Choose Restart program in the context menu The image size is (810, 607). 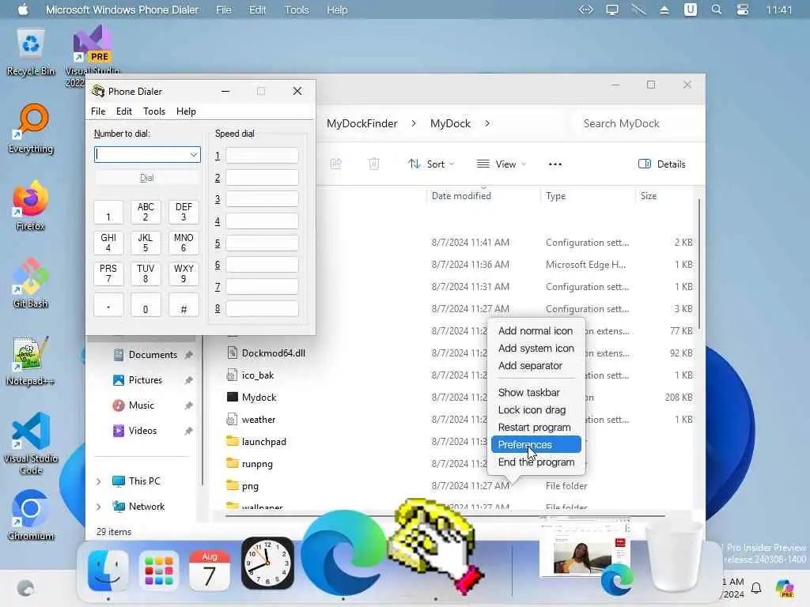pos(536,428)
